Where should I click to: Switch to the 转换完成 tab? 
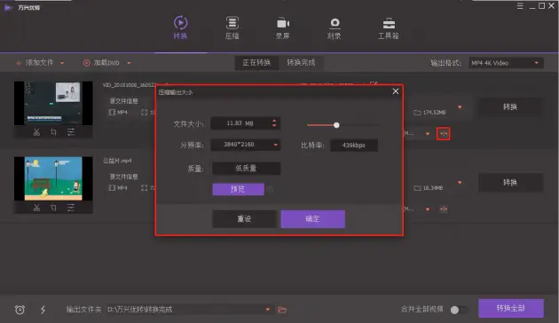point(301,63)
